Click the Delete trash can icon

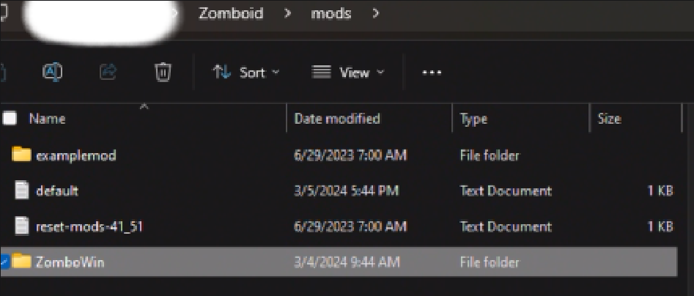tap(163, 72)
